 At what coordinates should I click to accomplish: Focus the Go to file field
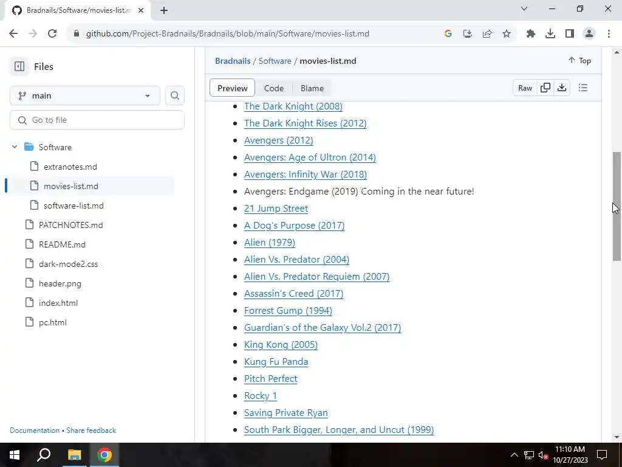(97, 120)
